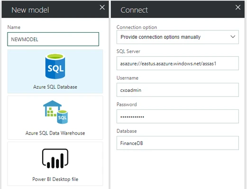Screen dimensions: 247x189
Task: Click the Azure SQL Database label
Action: [55, 87]
